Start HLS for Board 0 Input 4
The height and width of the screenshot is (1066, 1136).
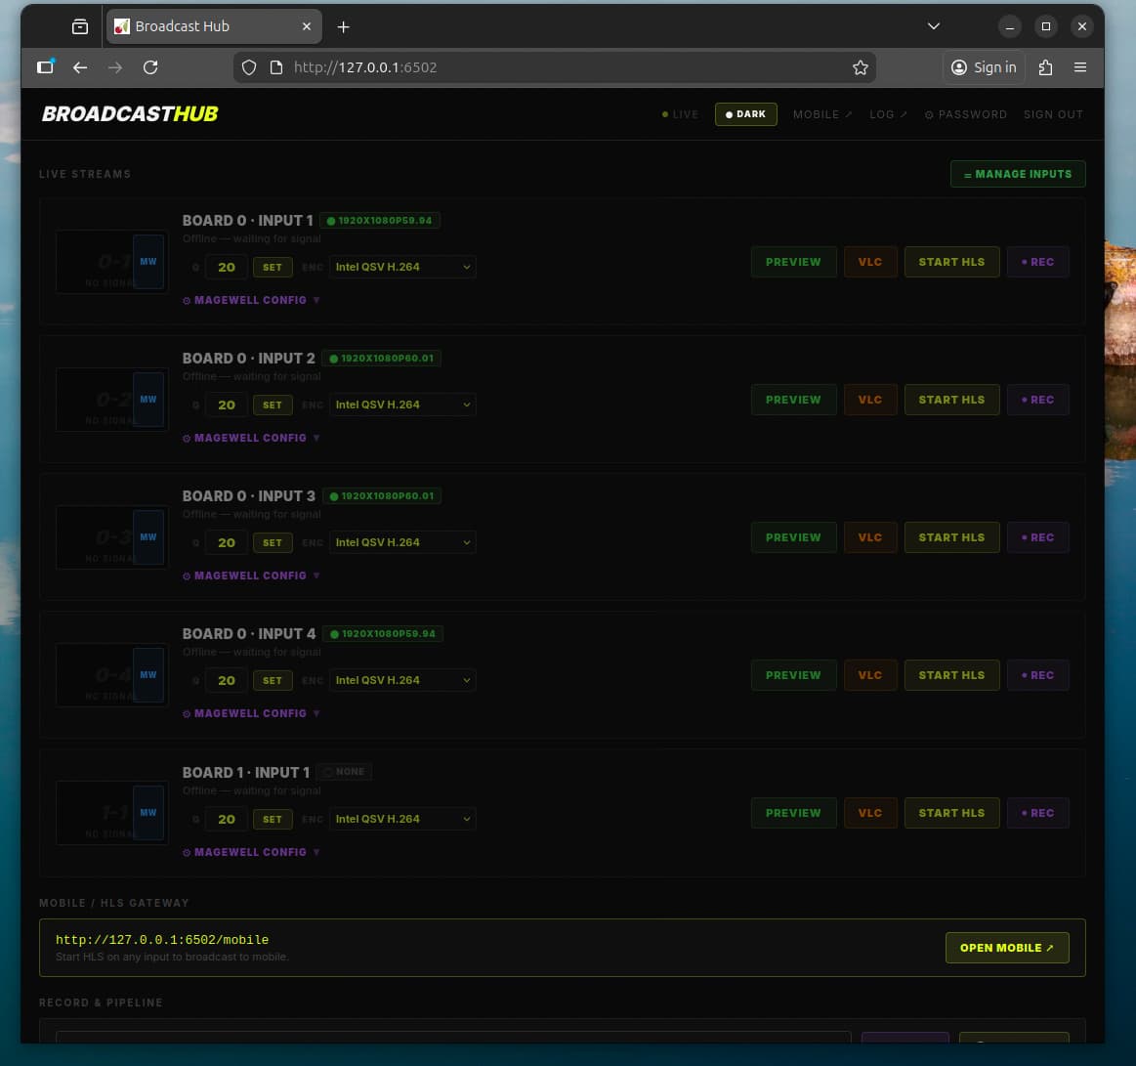click(951, 675)
